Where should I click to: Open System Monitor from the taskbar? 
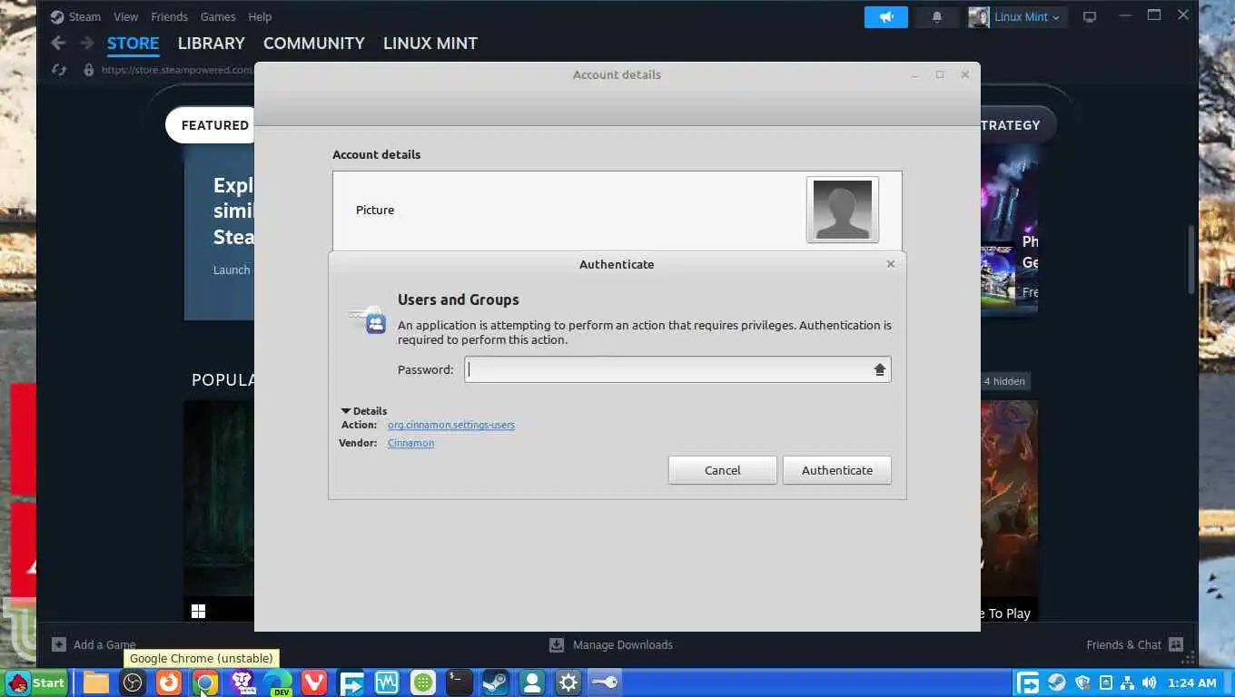coord(387,682)
